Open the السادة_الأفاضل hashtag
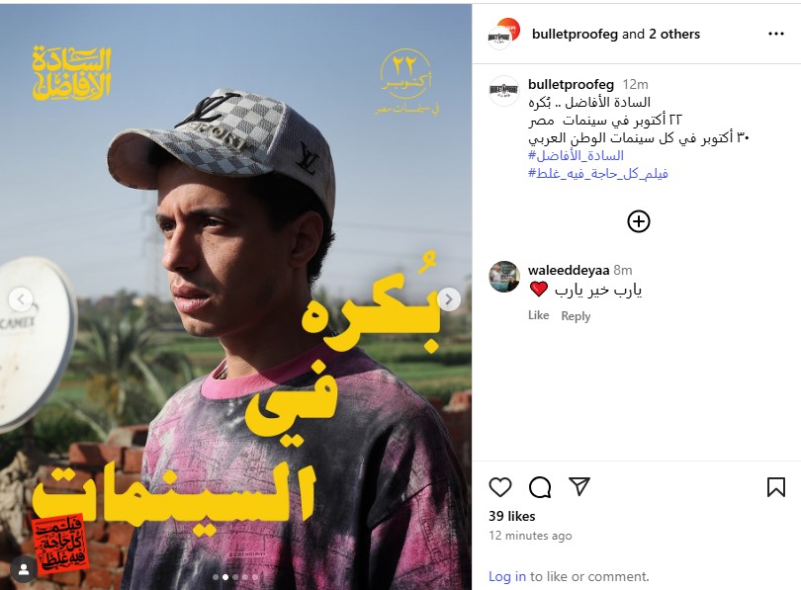 click(576, 155)
